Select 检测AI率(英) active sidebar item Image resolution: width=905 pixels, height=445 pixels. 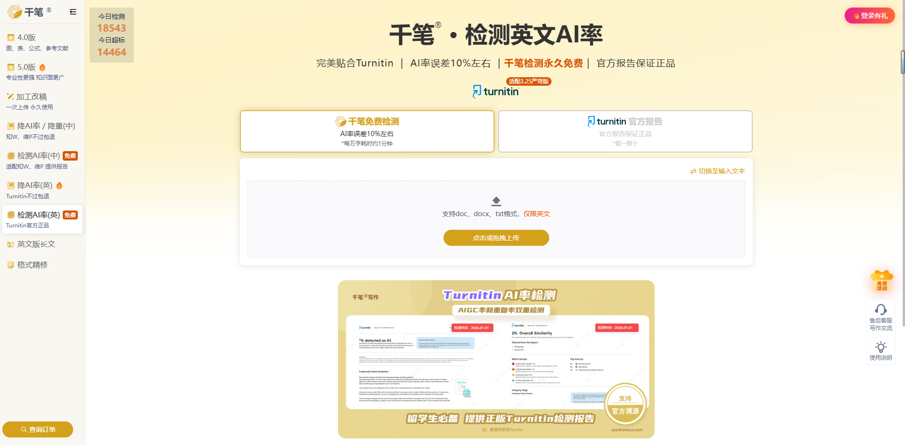42,219
